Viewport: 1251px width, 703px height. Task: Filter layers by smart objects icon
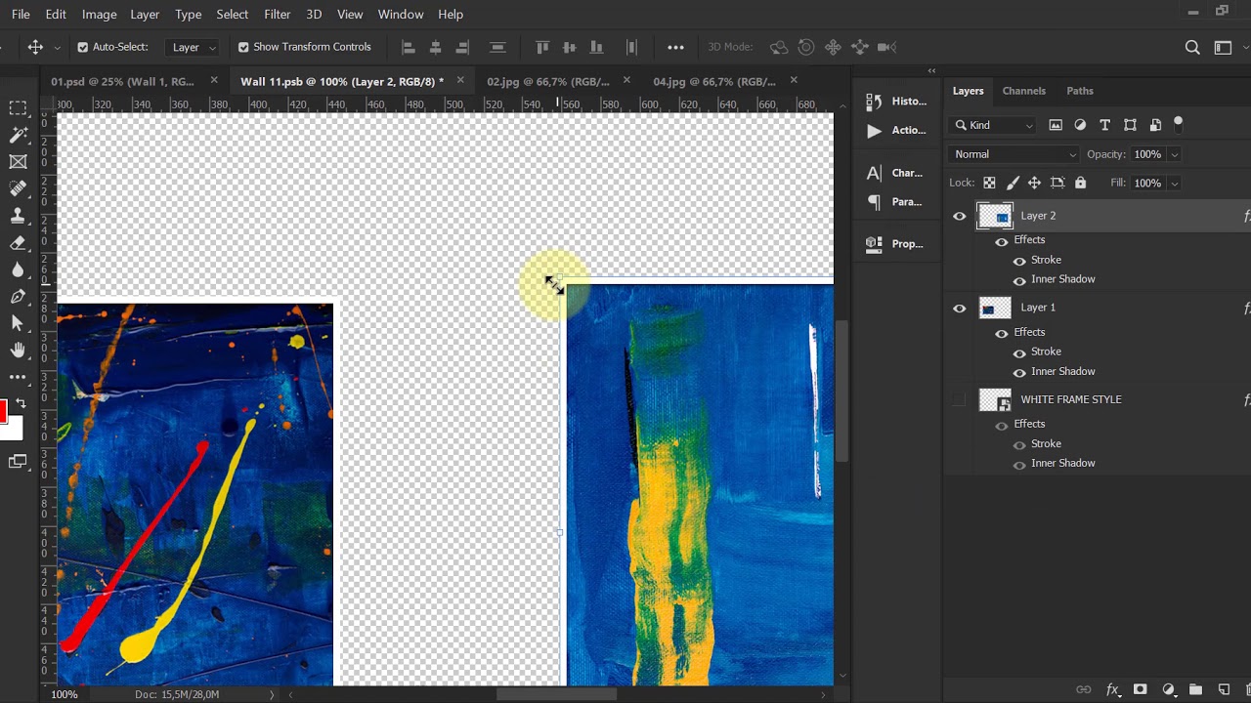click(x=1155, y=125)
